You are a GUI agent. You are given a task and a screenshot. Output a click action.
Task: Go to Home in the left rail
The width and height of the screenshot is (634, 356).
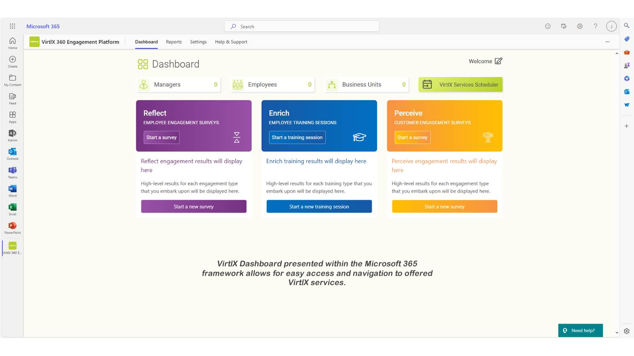pos(13,43)
